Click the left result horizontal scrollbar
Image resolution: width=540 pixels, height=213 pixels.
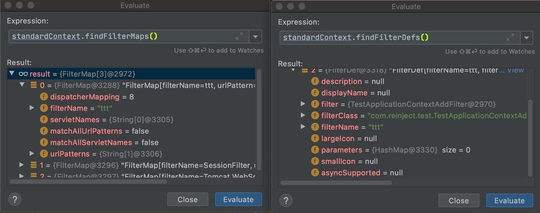pos(88,182)
